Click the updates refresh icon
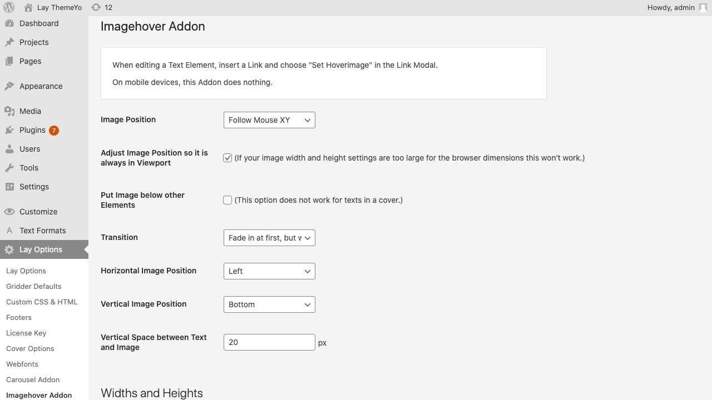The height and width of the screenshot is (400, 712). point(96,8)
